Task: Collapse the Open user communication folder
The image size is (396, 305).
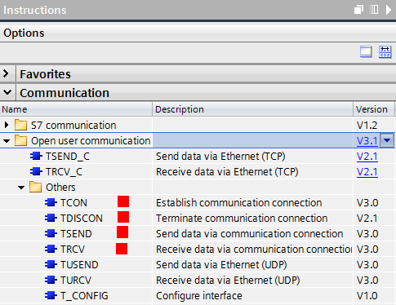Action: click(x=7, y=141)
